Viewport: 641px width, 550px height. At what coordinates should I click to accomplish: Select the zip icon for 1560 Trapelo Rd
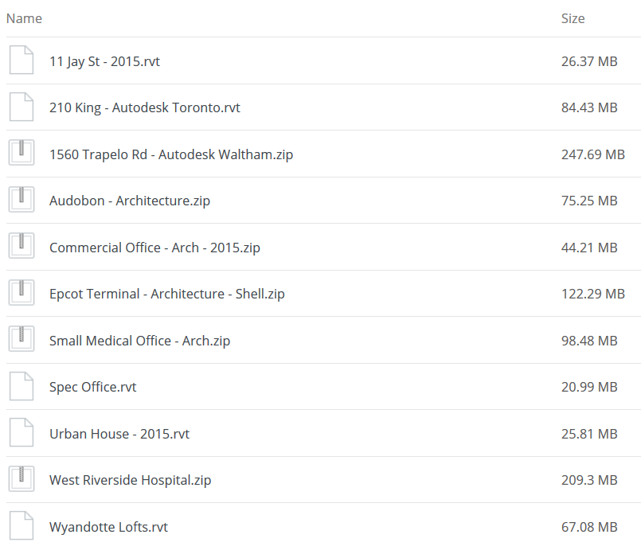pyautogui.click(x=21, y=153)
